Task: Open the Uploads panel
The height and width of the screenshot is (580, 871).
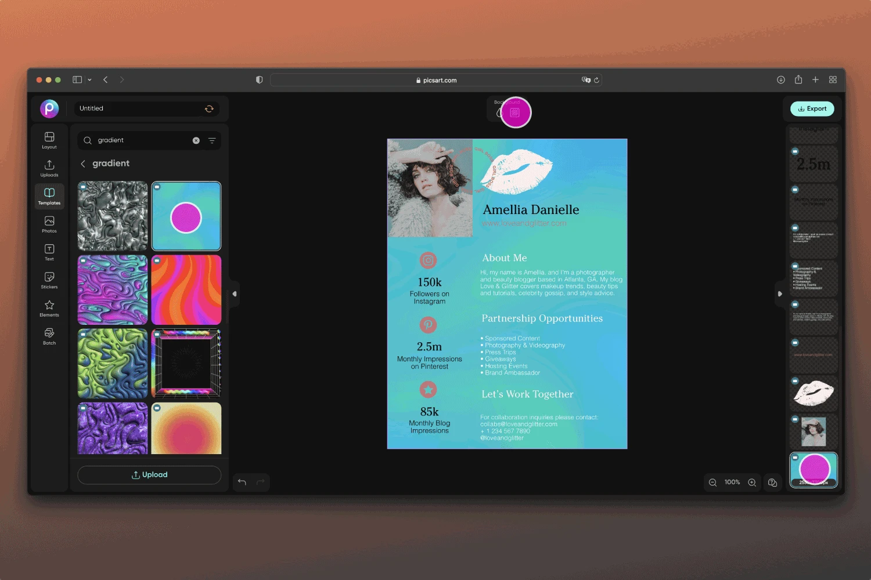Action: click(49, 168)
